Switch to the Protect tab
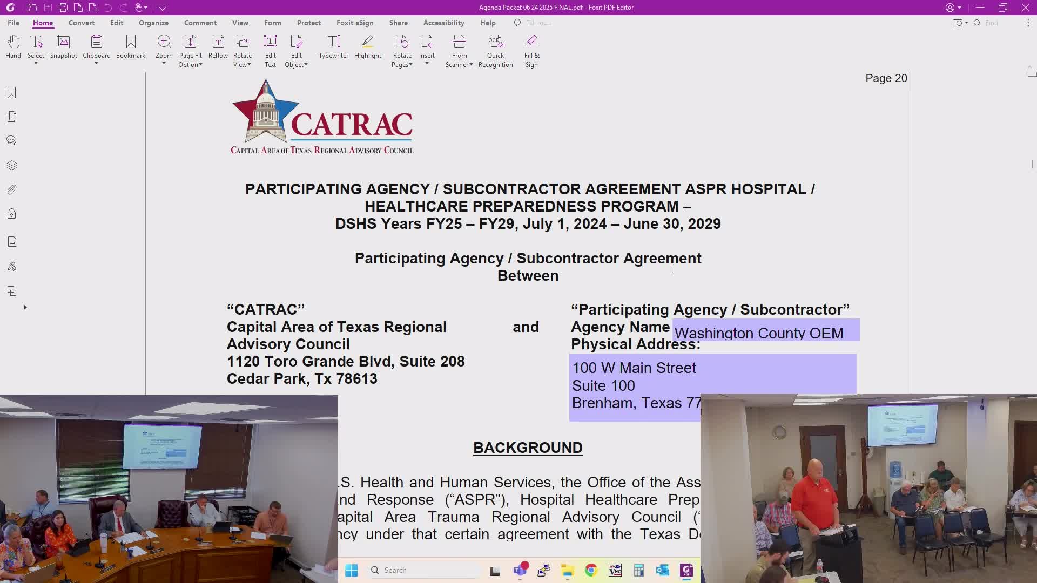Viewport: 1037px width, 583px height. point(308,23)
